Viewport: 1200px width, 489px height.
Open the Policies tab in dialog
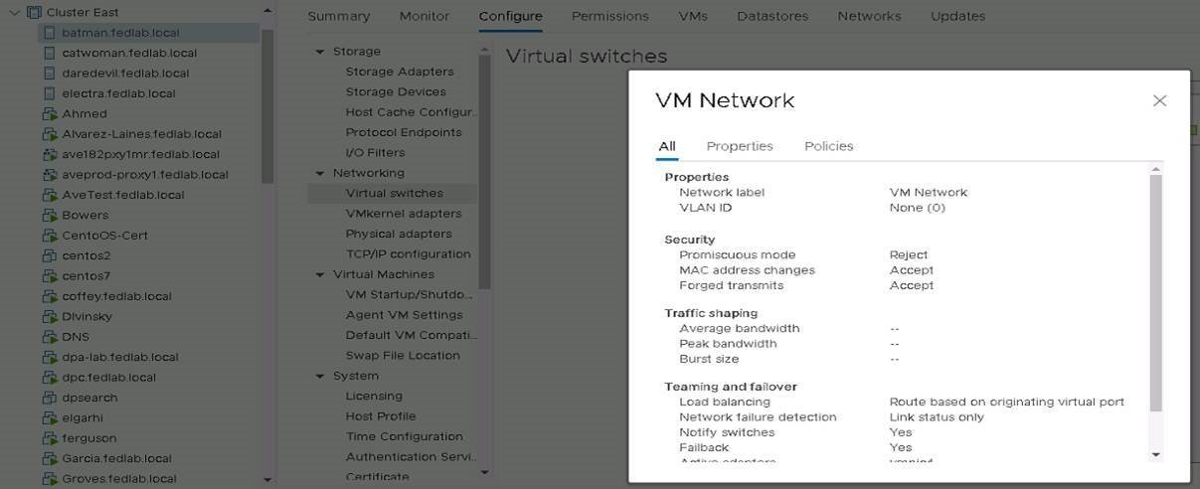(x=828, y=146)
